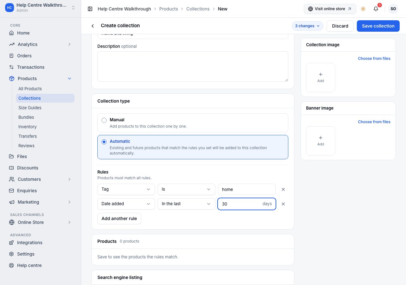This screenshot has height=285, width=406.
Task: Remove the Date added rule with X
Action: point(283,204)
